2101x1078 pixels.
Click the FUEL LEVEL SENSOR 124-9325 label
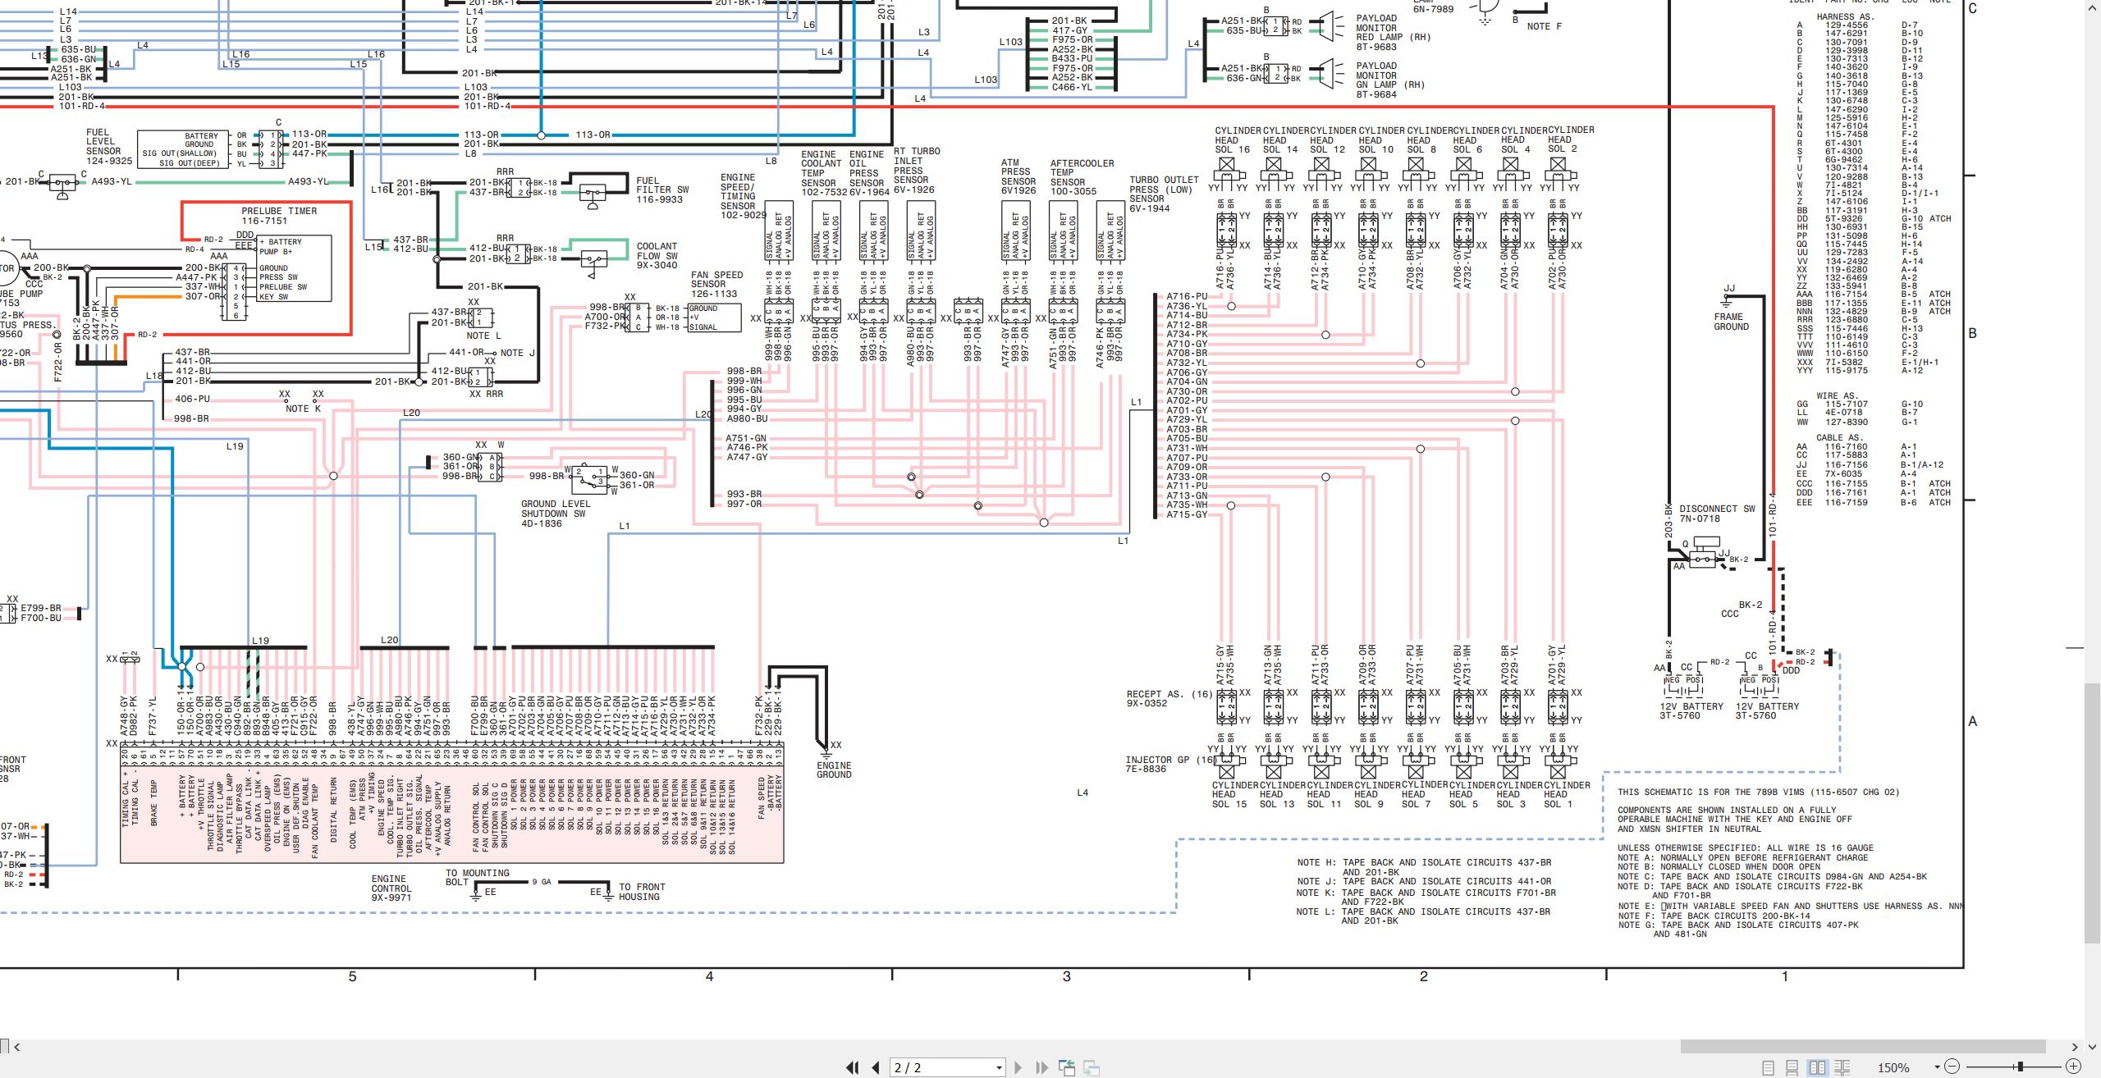coord(108,147)
